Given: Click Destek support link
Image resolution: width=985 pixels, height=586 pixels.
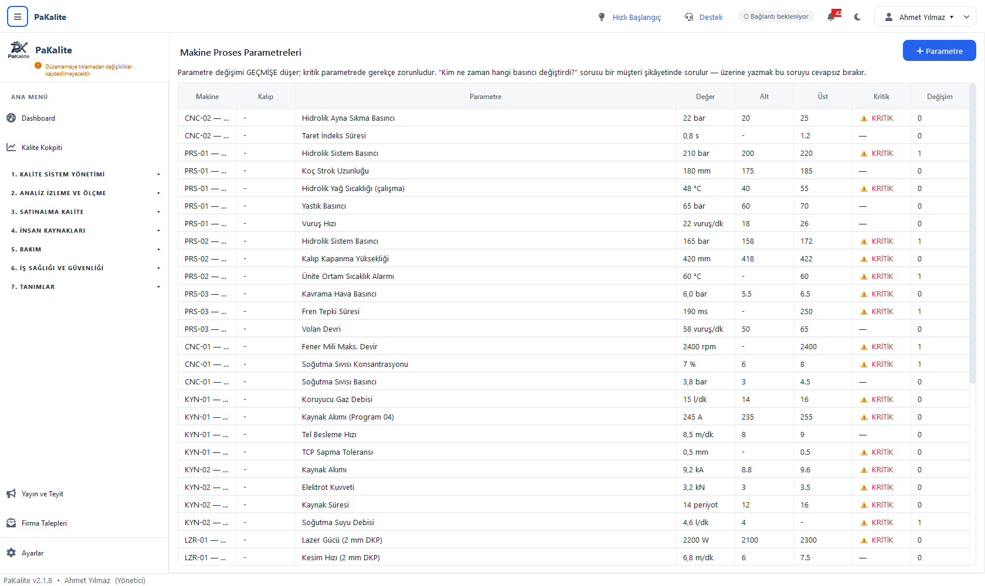Looking at the screenshot, I should pyautogui.click(x=711, y=18).
